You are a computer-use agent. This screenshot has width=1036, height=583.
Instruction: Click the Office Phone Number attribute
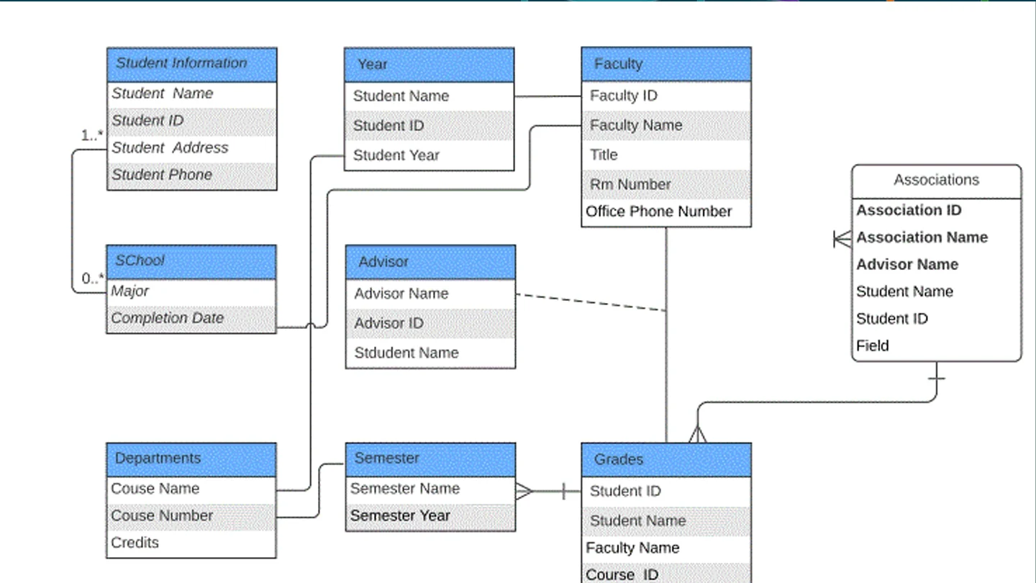point(666,212)
